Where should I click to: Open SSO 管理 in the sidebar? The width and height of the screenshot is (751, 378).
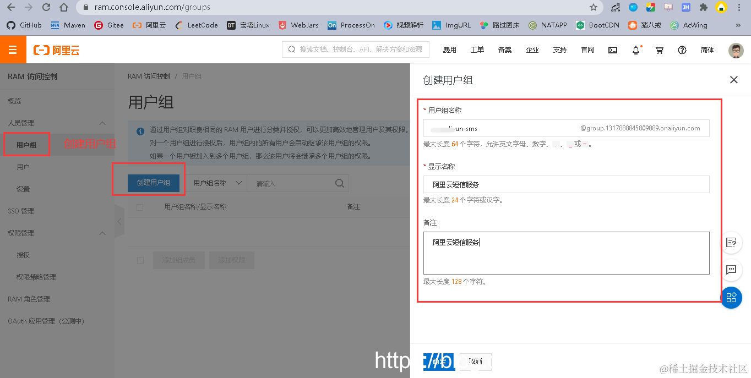click(x=21, y=211)
